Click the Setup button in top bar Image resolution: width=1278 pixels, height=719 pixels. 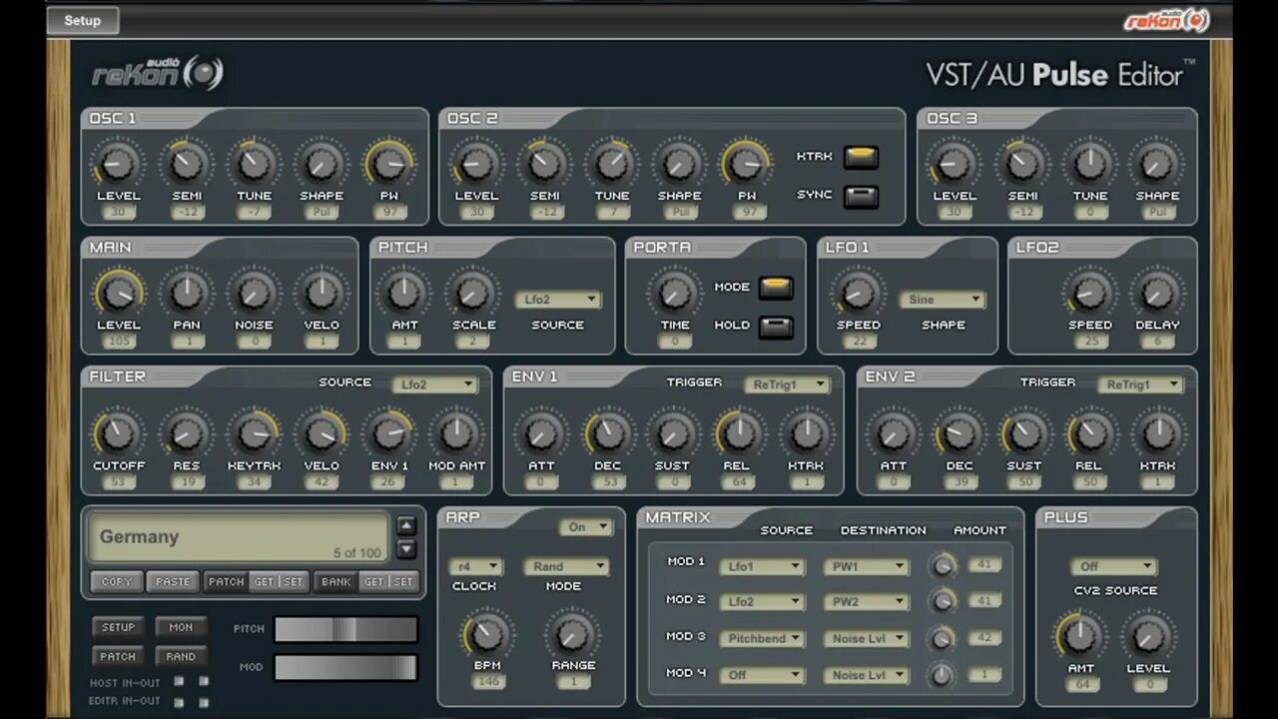point(83,20)
